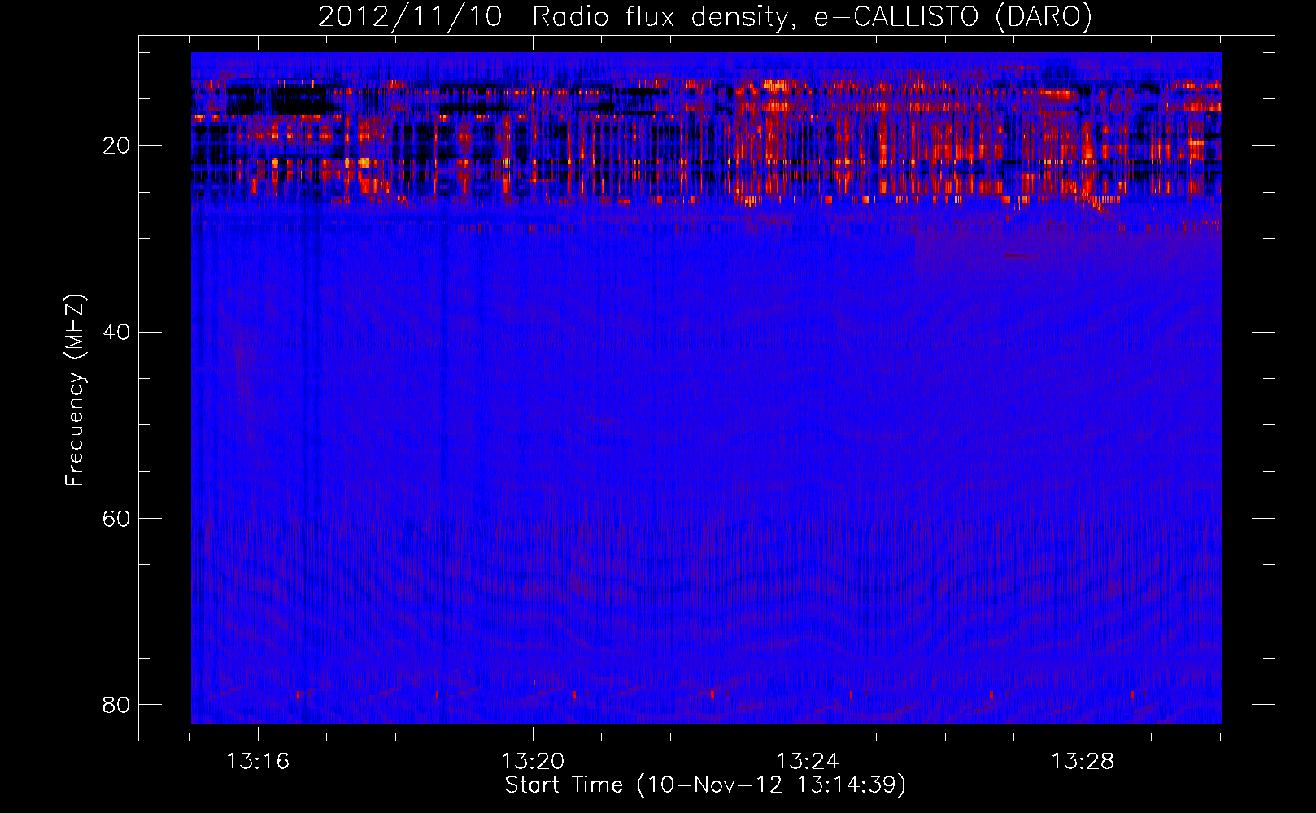Click the 13:16 time tick label
The height and width of the screenshot is (813, 1316).
click(258, 762)
